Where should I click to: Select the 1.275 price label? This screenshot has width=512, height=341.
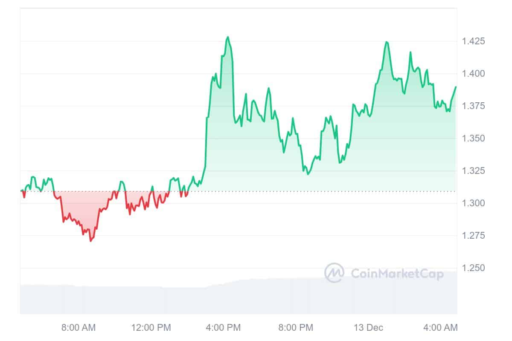tap(473, 236)
